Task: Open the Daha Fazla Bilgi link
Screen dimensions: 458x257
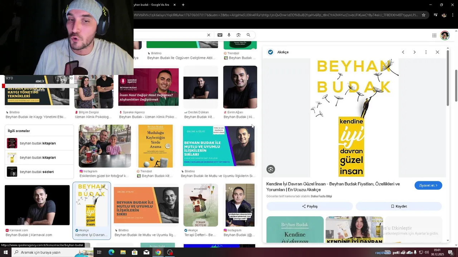Action: pos(321,196)
